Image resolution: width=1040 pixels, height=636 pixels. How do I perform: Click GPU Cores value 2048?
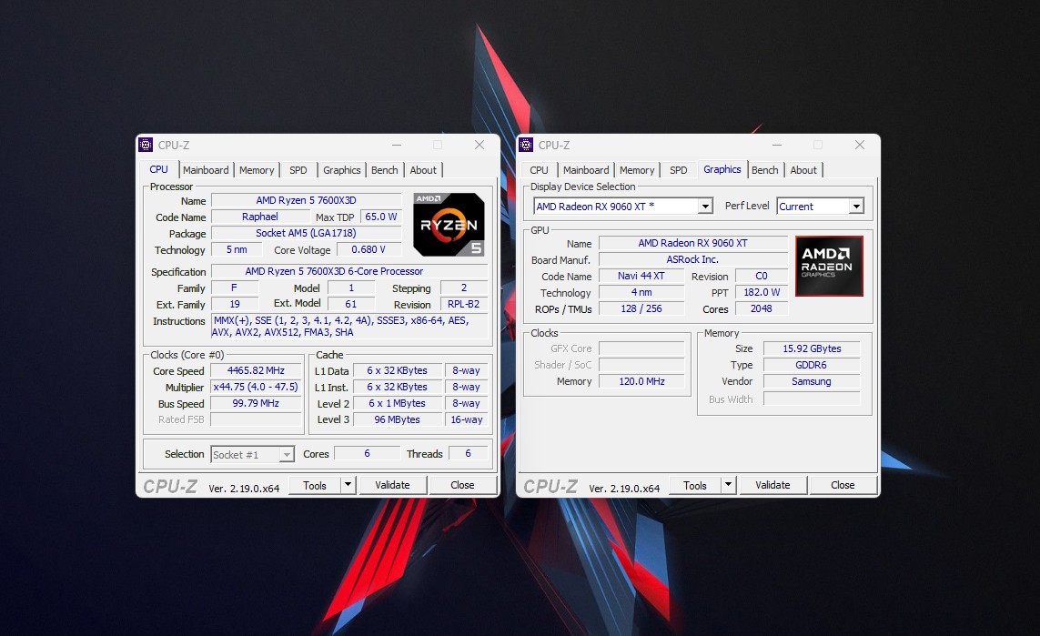(762, 309)
